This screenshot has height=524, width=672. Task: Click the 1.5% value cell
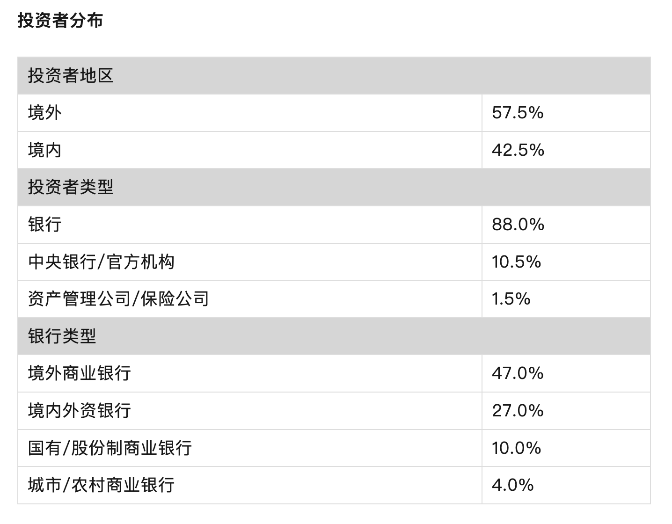(x=511, y=299)
